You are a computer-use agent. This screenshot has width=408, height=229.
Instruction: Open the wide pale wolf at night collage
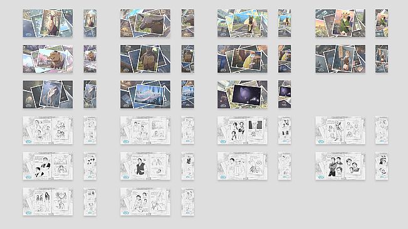tap(48, 94)
